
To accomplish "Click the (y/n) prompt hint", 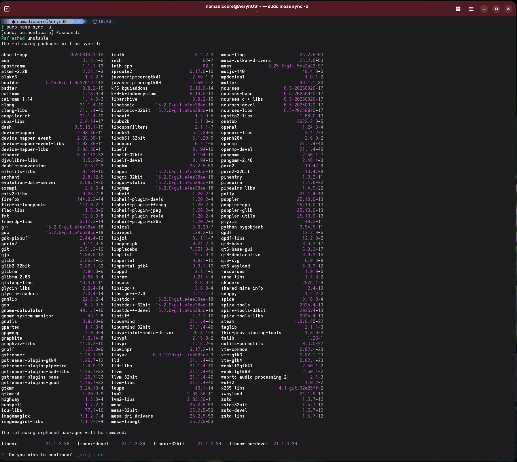I will [84, 455].
